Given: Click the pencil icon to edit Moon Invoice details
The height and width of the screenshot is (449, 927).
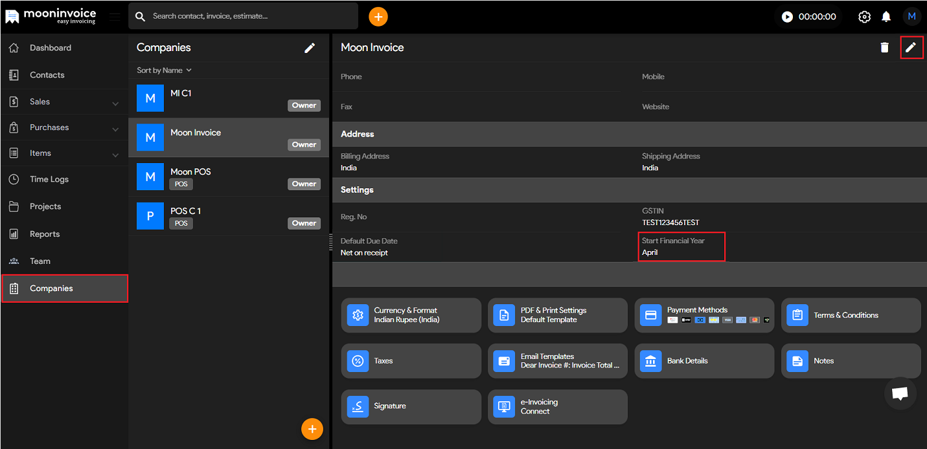Looking at the screenshot, I should tap(911, 47).
